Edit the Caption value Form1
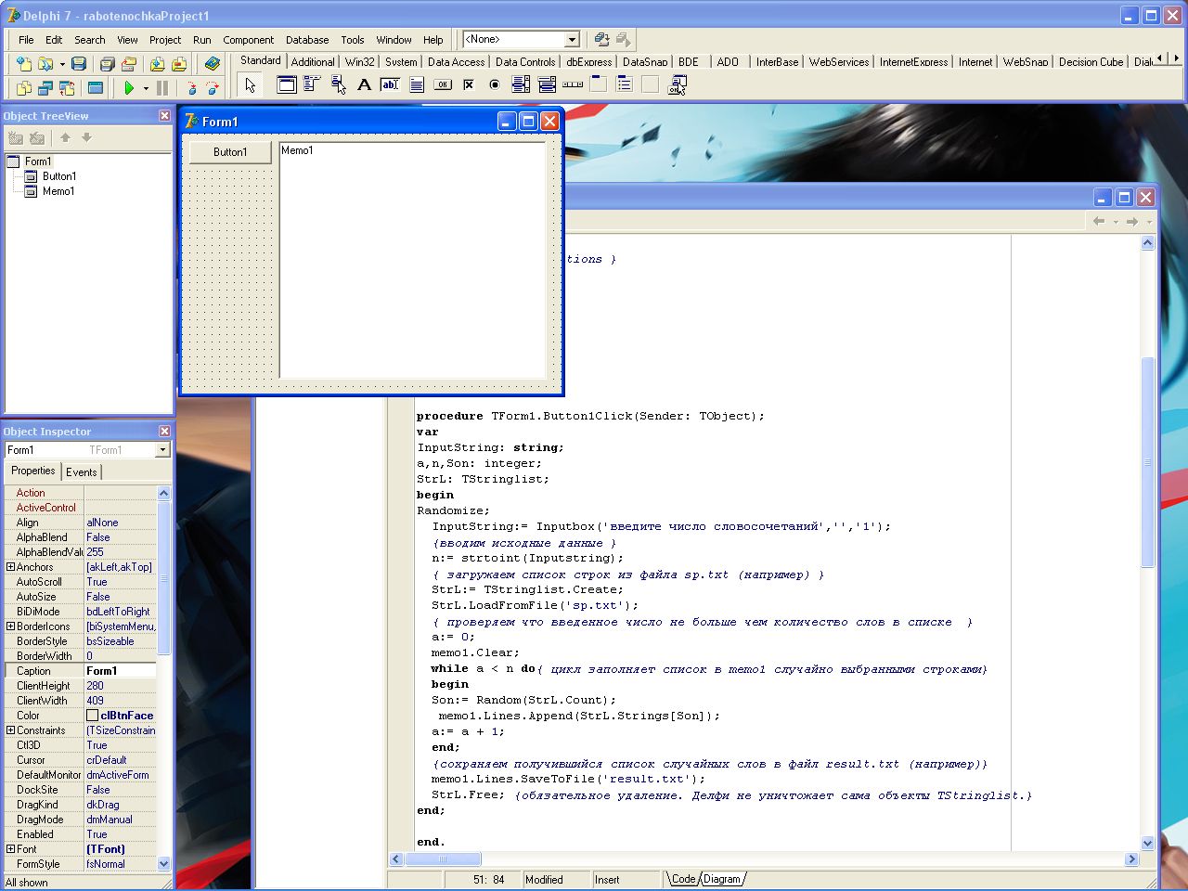This screenshot has width=1188, height=891. pyautogui.click(x=120, y=671)
